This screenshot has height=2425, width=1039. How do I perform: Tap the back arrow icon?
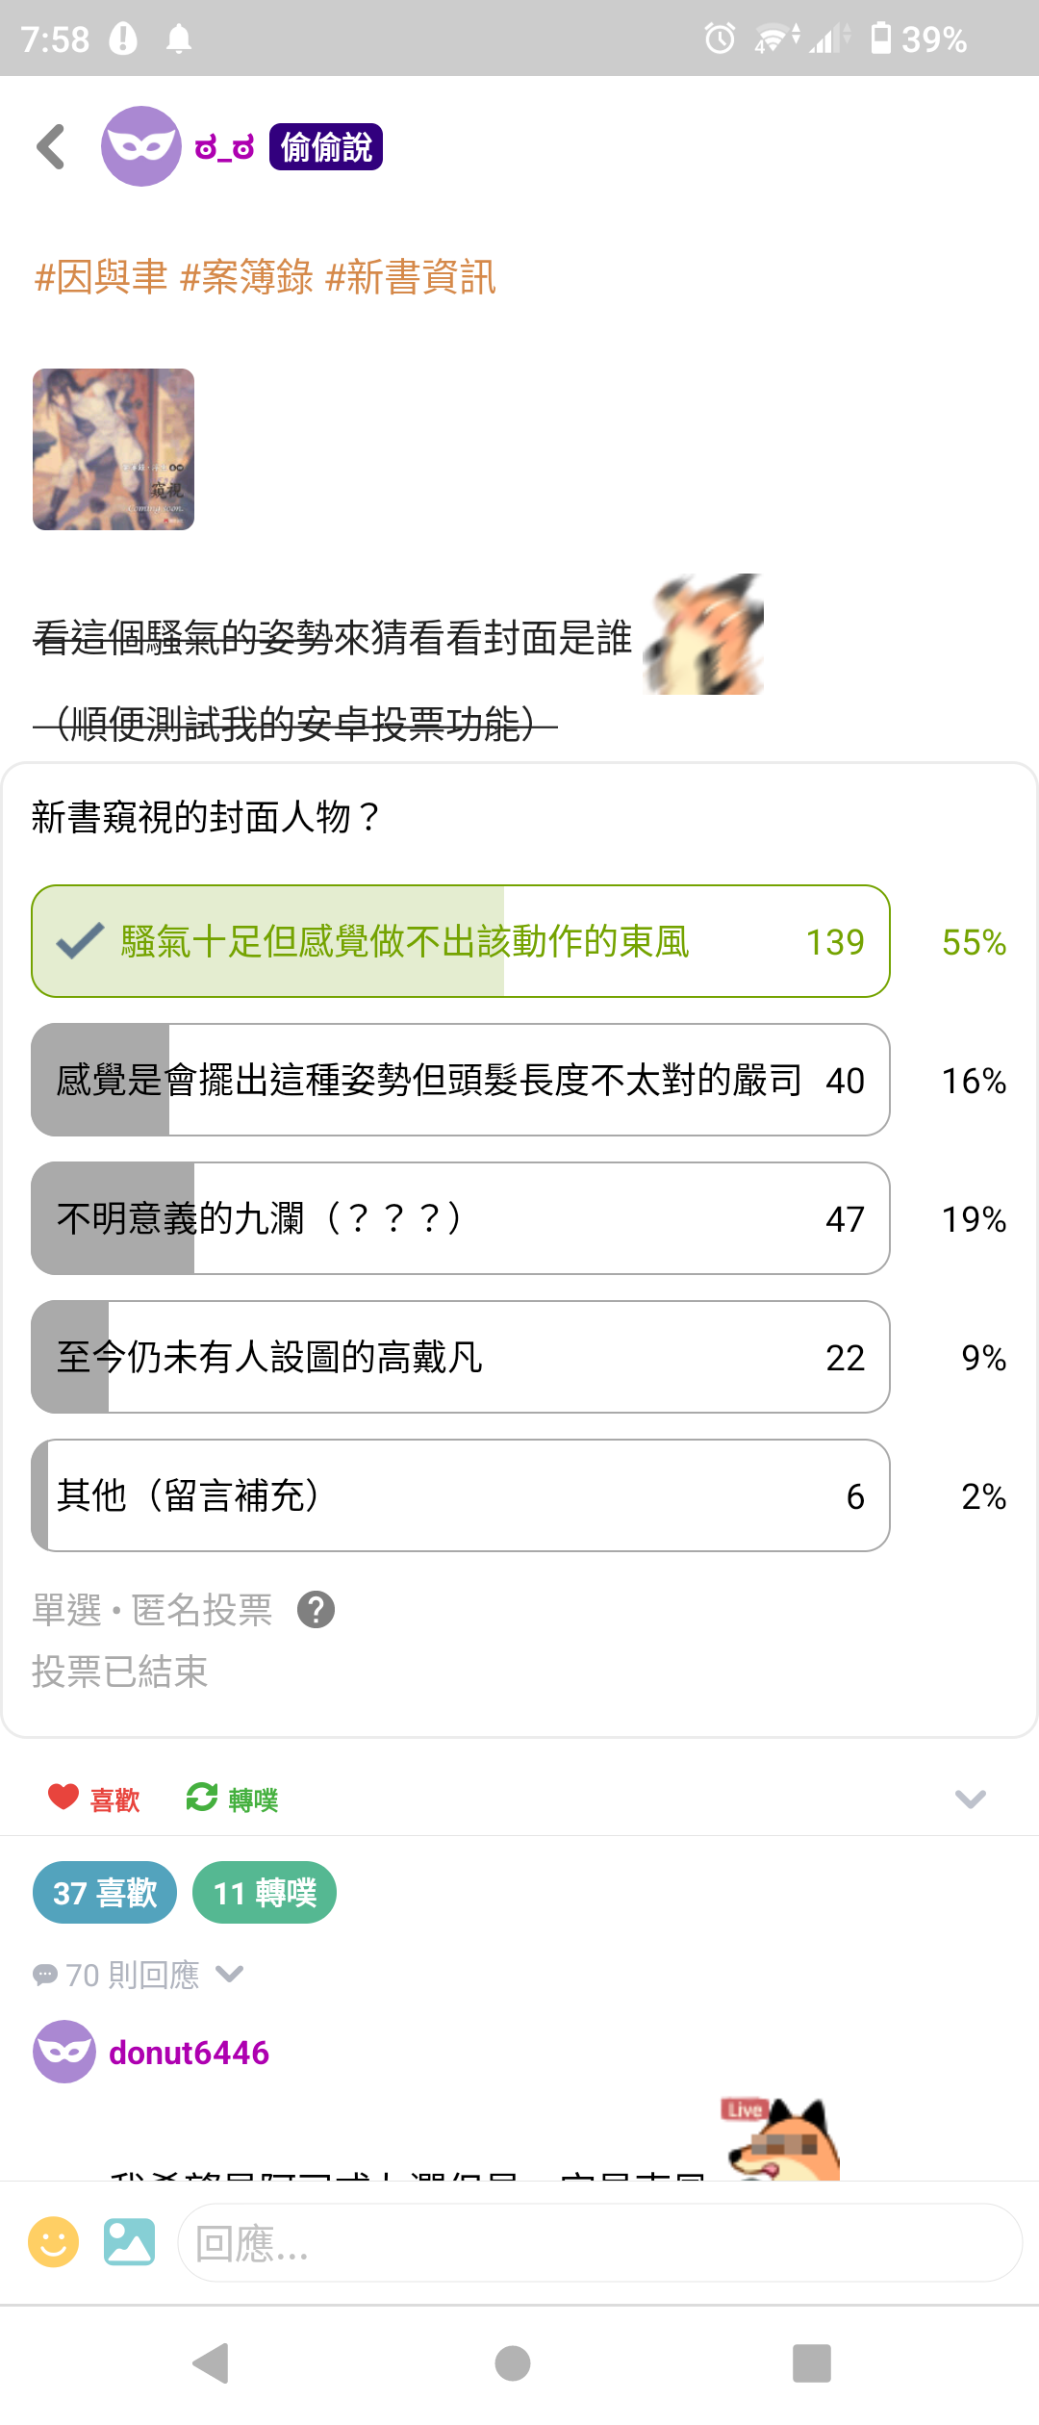point(50,146)
